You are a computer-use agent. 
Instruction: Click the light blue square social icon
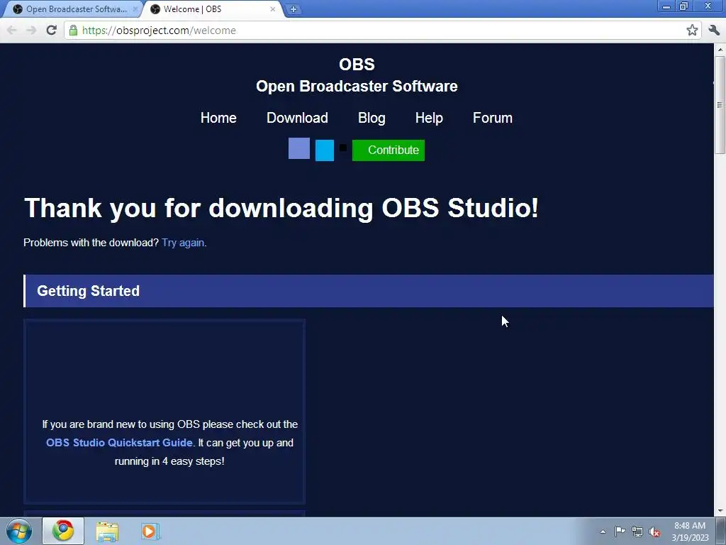pos(325,150)
